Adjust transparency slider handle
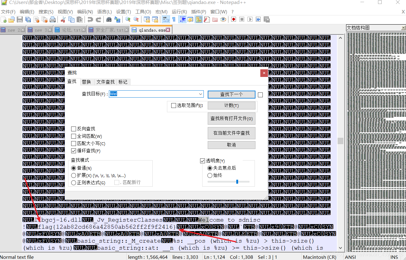Image resolution: width=406 pixels, height=260 pixels. click(237, 182)
